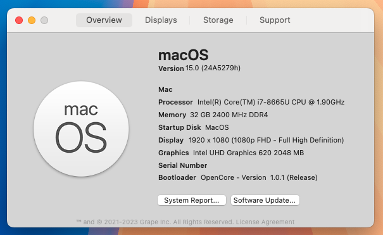The width and height of the screenshot is (383, 235).
Task: Open the License Agreement link
Action: click(265, 222)
